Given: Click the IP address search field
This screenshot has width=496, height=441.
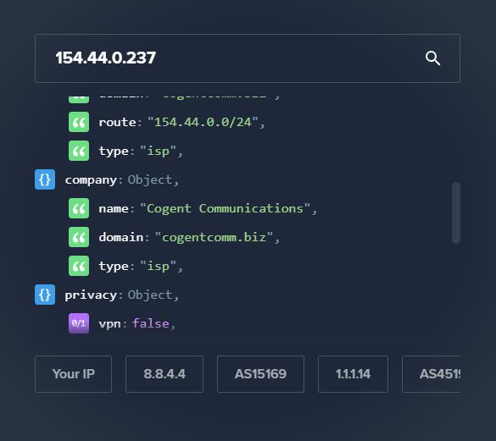Looking at the screenshot, I should click(248, 58).
